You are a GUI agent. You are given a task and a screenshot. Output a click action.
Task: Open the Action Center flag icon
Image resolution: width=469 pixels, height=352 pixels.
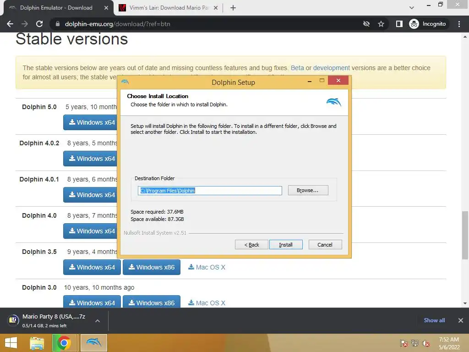404,343
